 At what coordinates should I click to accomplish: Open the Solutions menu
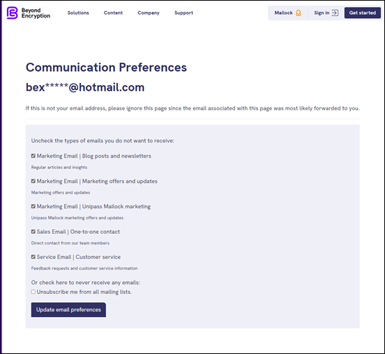coord(78,13)
